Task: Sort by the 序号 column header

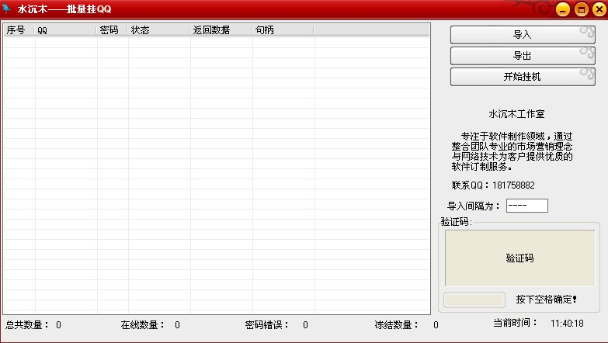Action: pos(19,30)
